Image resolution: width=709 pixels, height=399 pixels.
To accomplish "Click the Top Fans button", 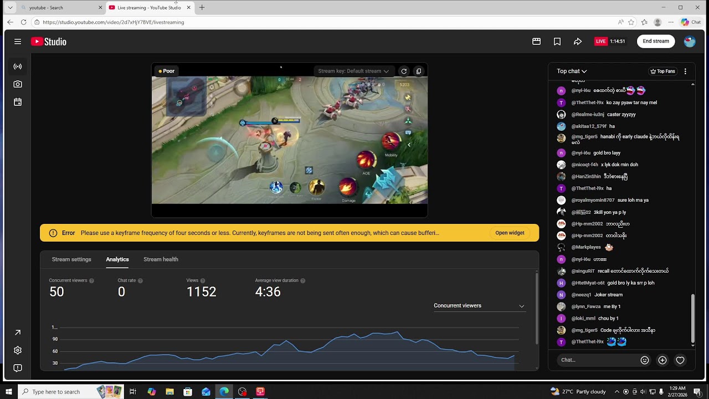I will tap(662, 71).
